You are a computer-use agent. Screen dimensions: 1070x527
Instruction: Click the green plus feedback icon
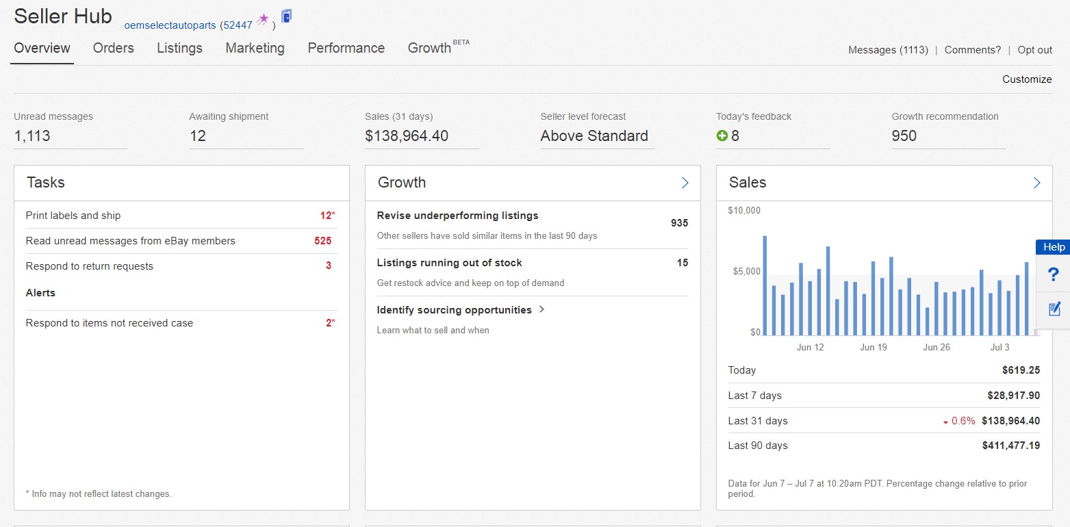(x=722, y=136)
